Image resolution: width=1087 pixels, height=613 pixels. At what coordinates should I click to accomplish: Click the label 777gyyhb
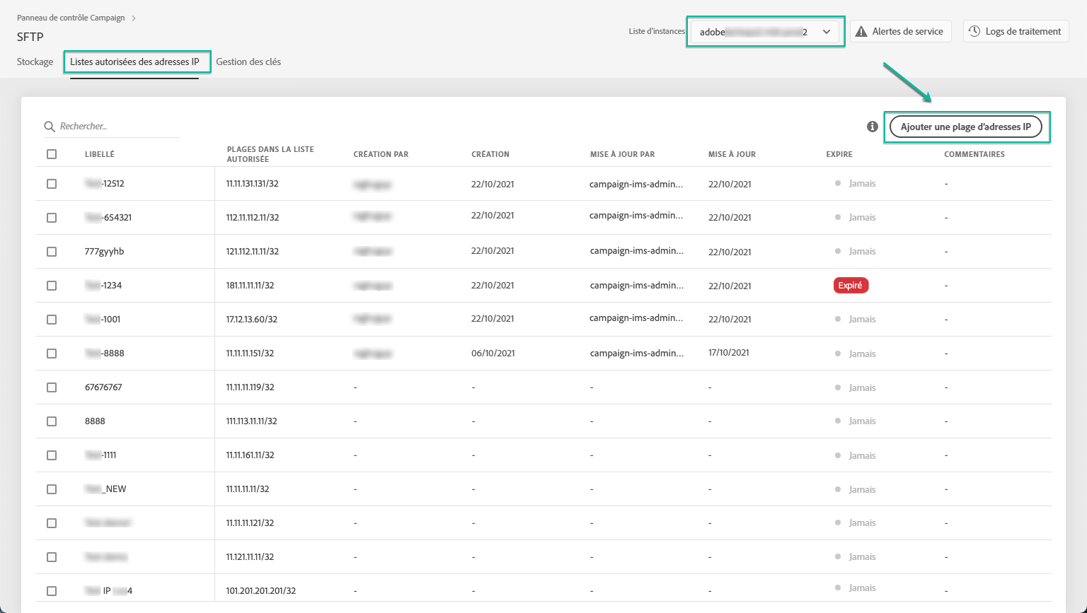click(x=105, y=252)
